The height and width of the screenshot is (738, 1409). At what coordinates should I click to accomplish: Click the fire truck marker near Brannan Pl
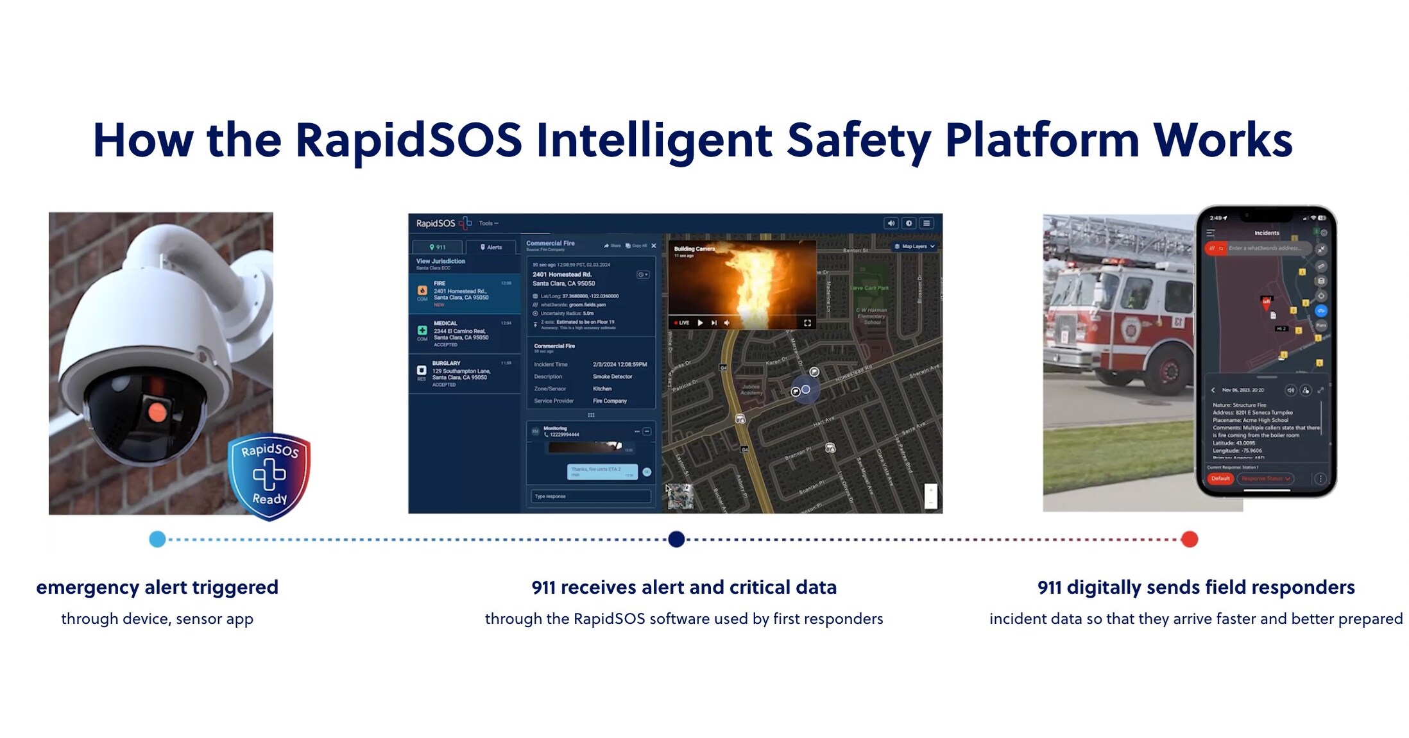830,448
